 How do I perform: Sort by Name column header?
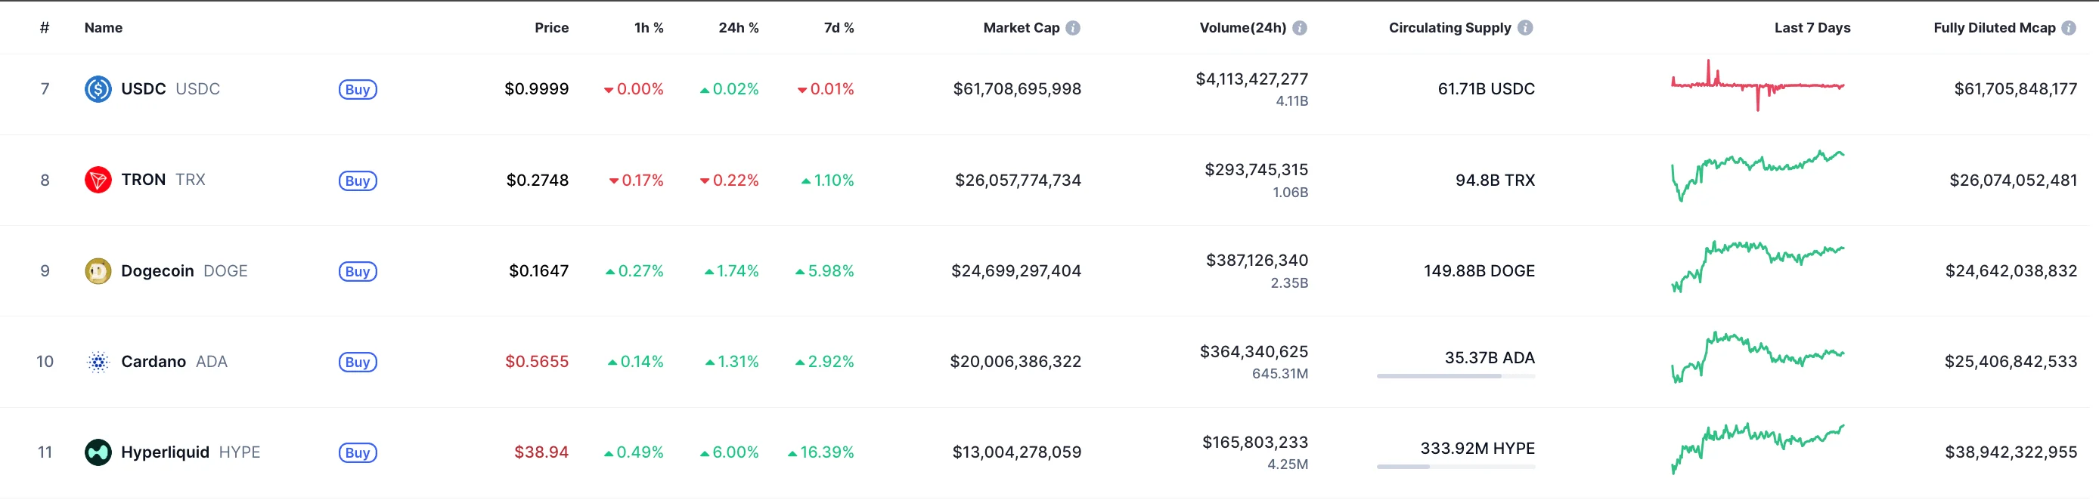click(104, 28)
